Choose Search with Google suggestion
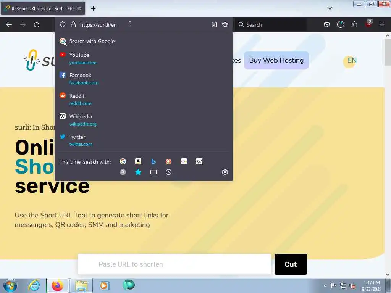This screenshot has height=293, width=391. click(x=144, y=41)
